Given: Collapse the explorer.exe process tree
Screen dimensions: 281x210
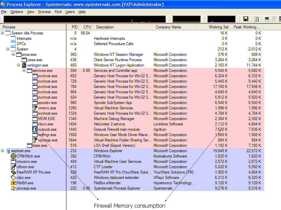Looking at the screenshot, I should tap(3, 151).
